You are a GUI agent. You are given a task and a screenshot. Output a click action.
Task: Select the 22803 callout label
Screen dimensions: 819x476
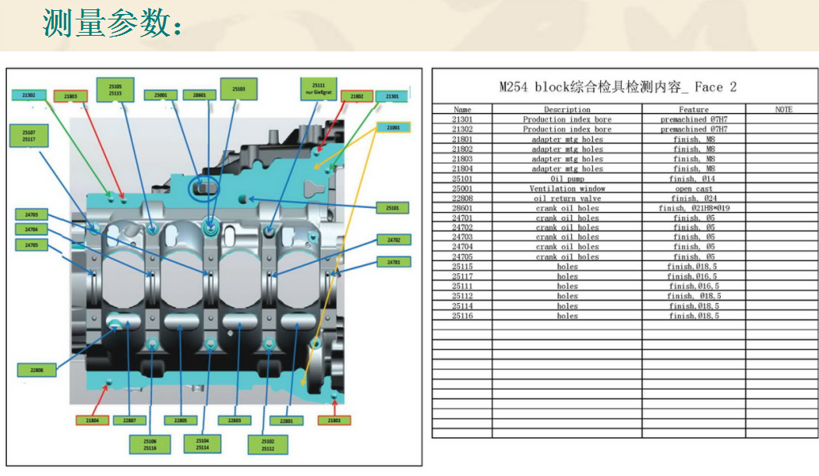pyautogui.click(x=235, y=420)
